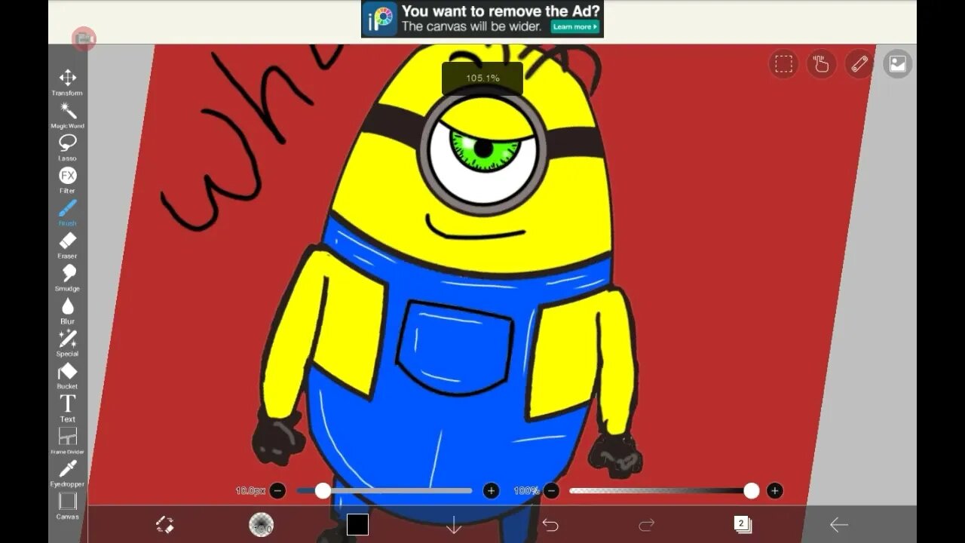Open the selection area tool icon
Screen dimensions: 965x543
click(784, 64)
